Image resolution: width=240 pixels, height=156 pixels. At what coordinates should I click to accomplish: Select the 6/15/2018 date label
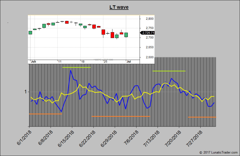(x=66, y=137)
